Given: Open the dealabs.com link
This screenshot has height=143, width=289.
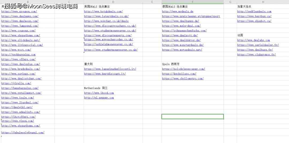Looking at the screenshot, I should pyautogui.click(x=254, y=40).
